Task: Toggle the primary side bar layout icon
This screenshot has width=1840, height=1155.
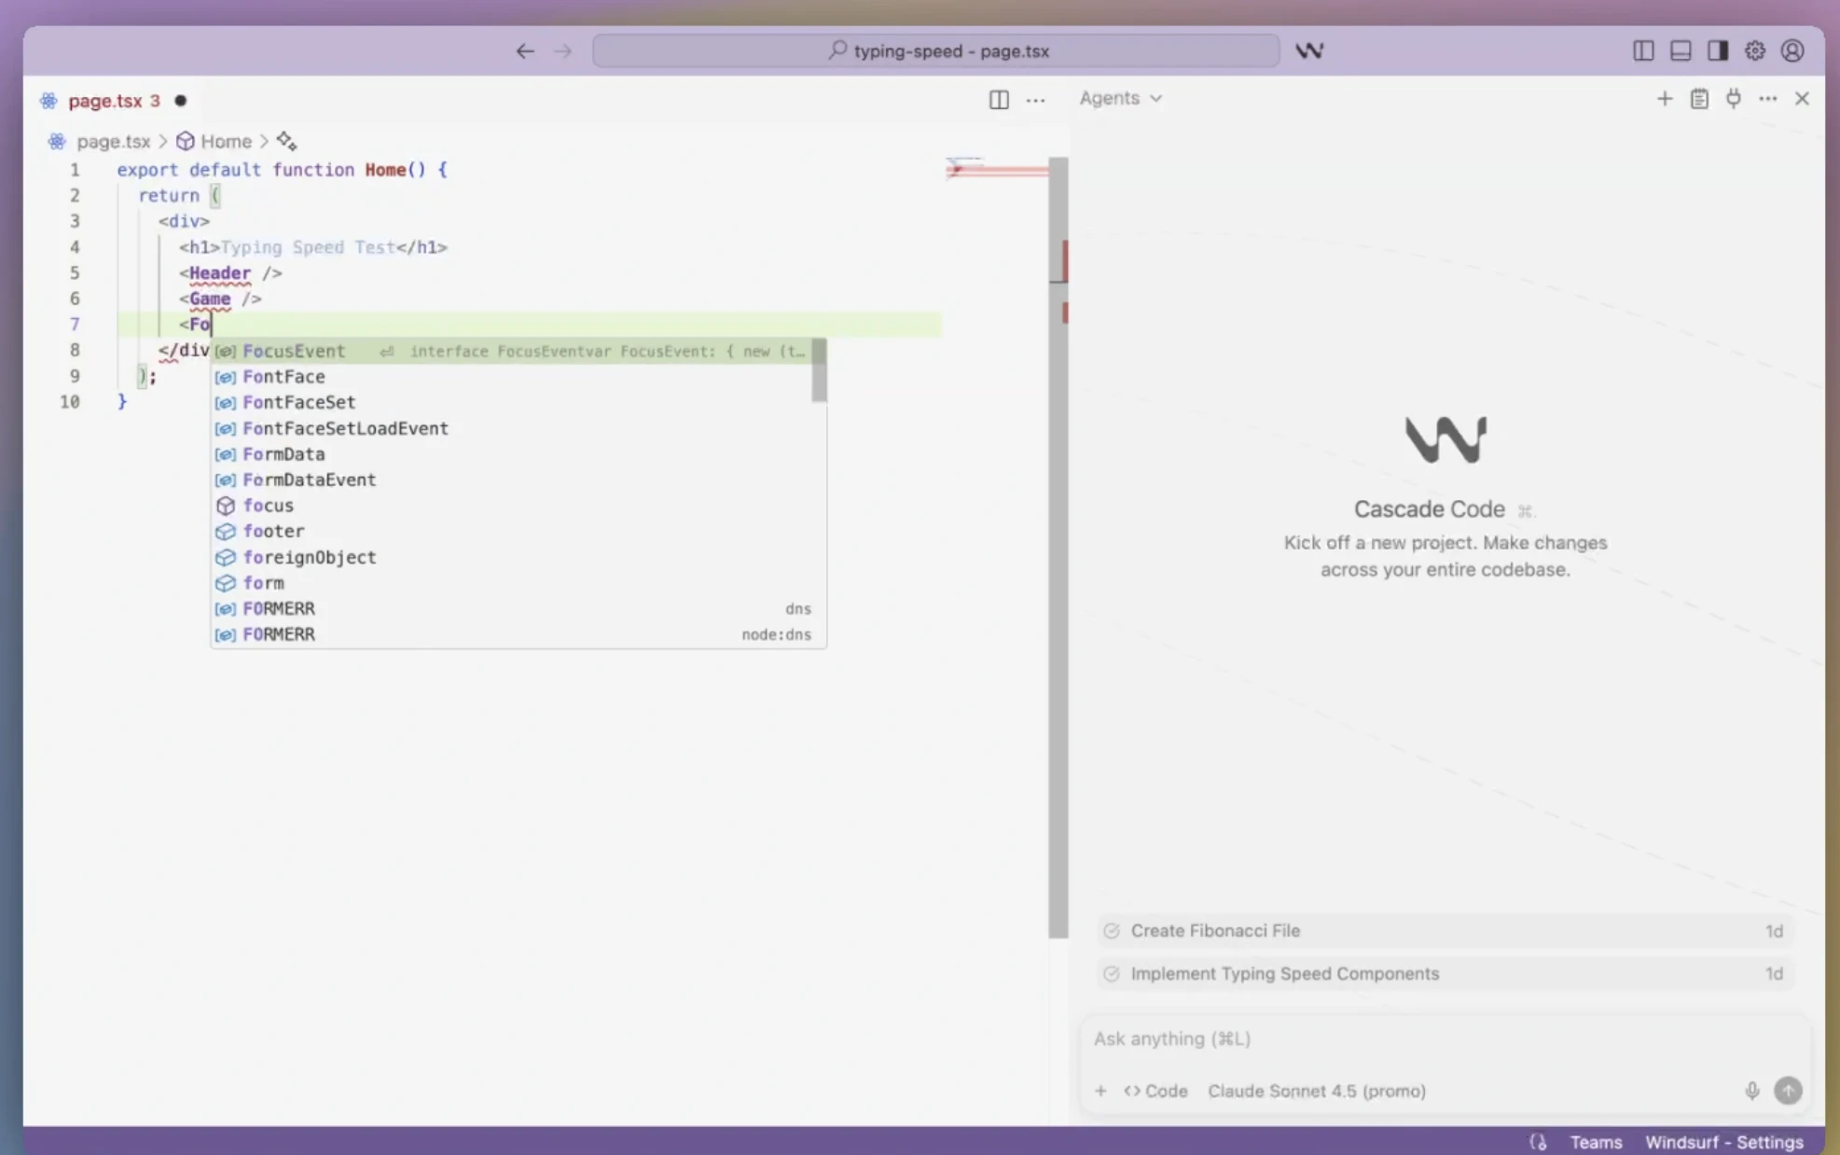Action: pyautogui.click(x=1643, y=51)
